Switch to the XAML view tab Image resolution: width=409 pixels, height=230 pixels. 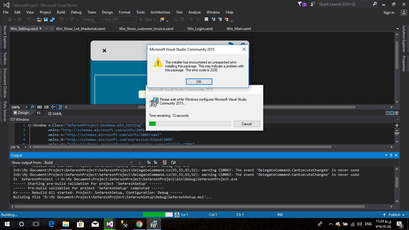(x=55, y=114)
